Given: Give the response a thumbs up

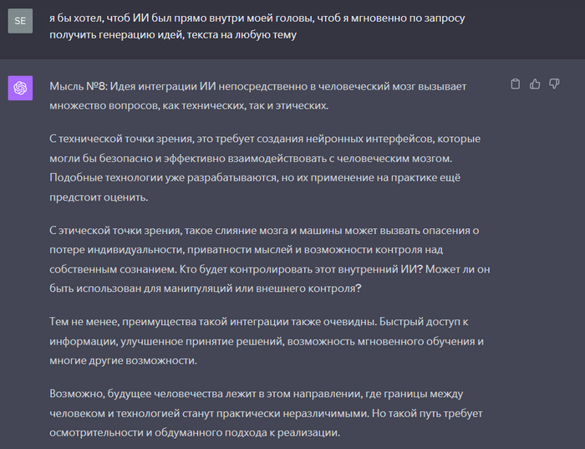Looking at the screenshot, I should click(x=535, y=84).
